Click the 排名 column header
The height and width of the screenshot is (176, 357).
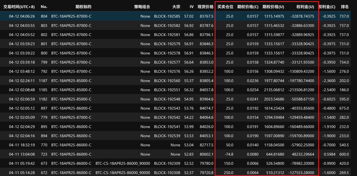tap(345, 7)
